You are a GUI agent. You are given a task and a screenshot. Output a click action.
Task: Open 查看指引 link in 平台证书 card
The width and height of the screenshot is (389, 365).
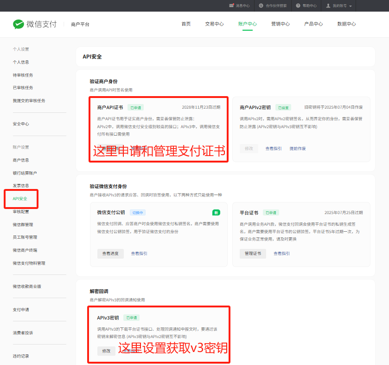click(x=281, y=254)
